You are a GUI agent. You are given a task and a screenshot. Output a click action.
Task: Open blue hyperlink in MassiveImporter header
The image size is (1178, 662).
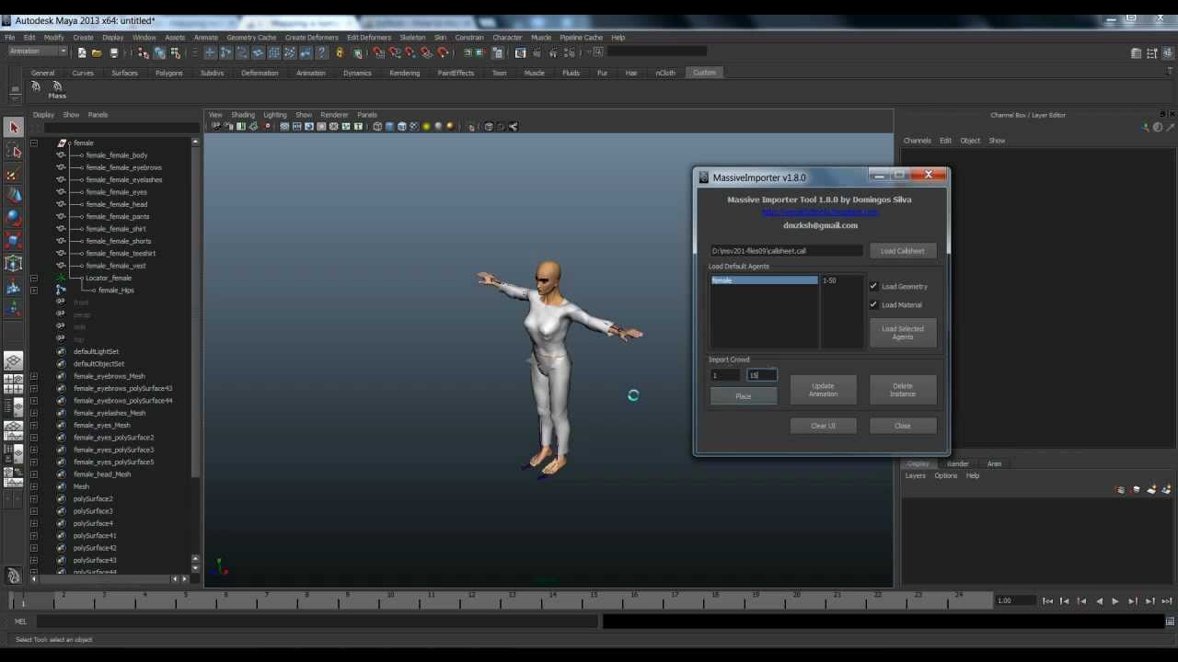click(x=819, y=212)
